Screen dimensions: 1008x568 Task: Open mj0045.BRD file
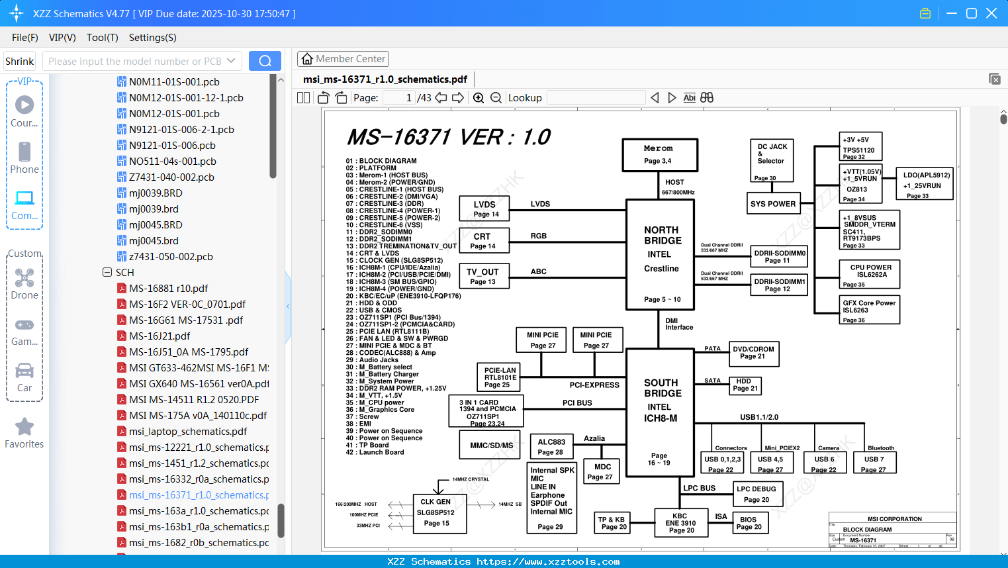(x=156, y=225)
